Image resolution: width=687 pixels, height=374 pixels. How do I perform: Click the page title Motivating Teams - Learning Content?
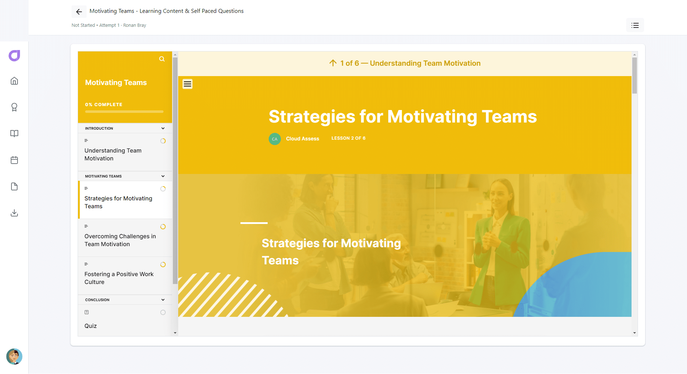coord(166,11)
